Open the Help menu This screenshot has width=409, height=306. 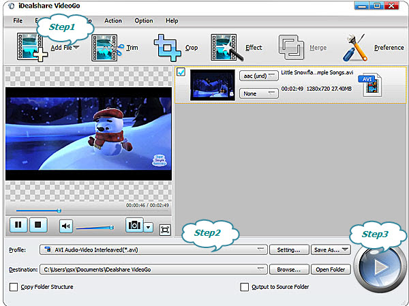172,20
